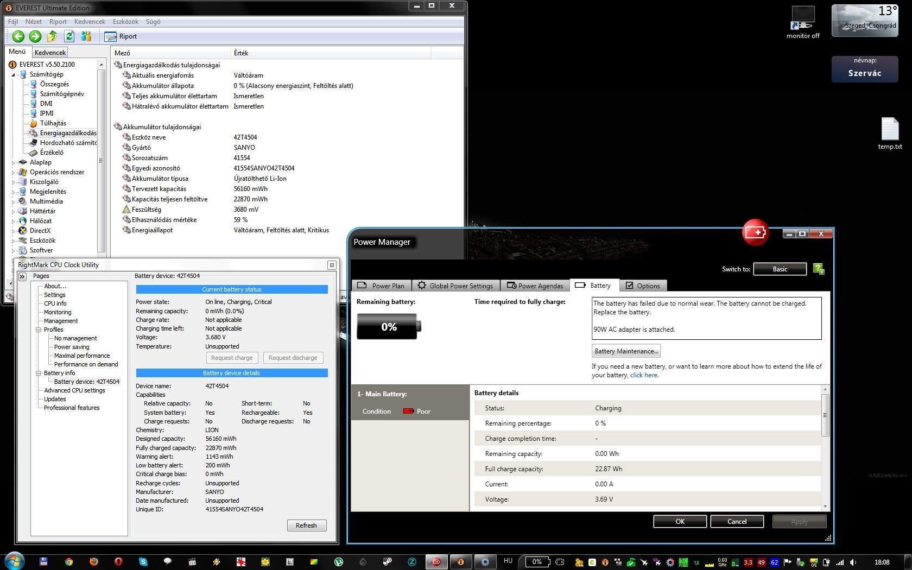Click OK in Power Manager
912x570 pixels.
680,522
